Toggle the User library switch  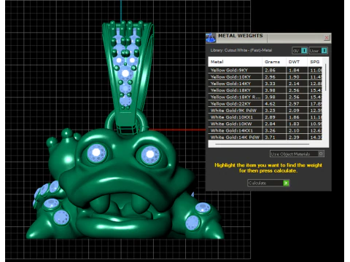pyautogui.click(x=319, y=50)
